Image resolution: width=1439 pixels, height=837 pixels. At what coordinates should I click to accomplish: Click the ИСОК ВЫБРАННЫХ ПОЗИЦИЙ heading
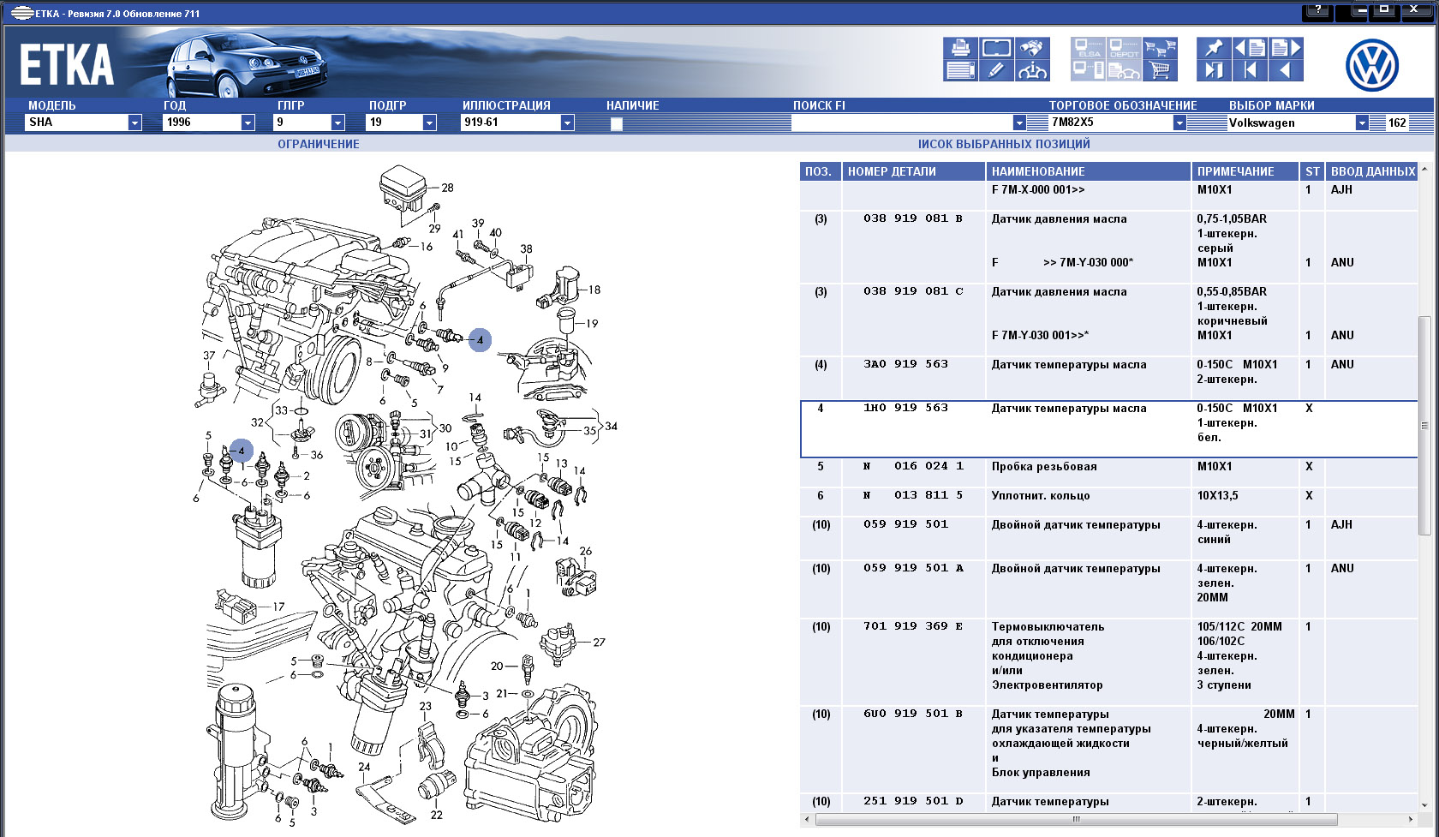coord(1004,144)
